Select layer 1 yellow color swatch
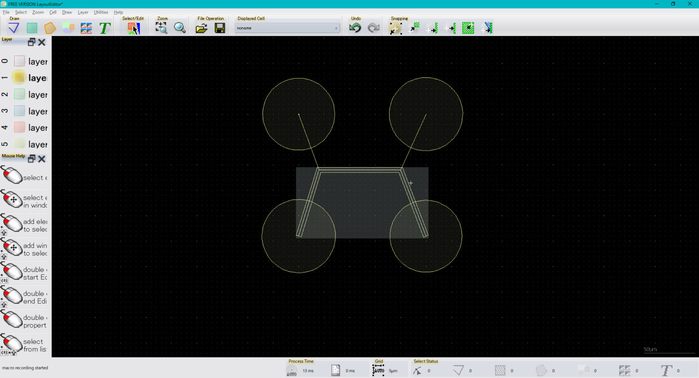Image resolution: width=699 pixels, height=378 pixels. tap(19, 78)
